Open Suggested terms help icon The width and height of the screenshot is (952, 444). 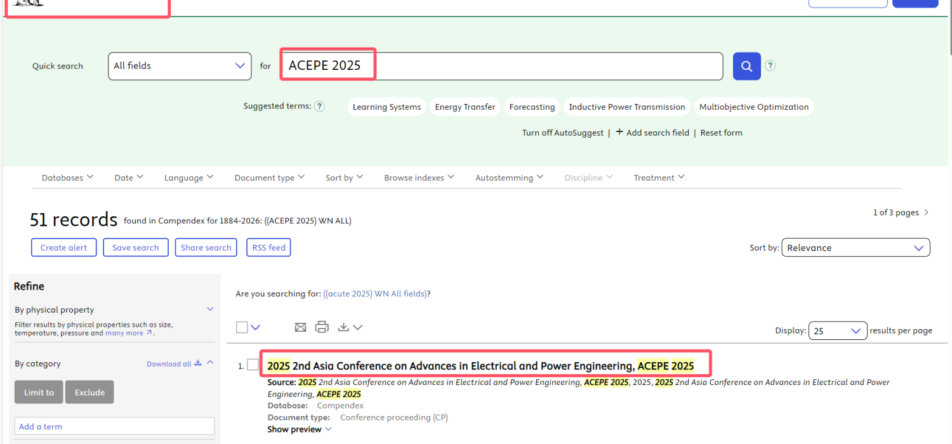click(x=320, y=106)
